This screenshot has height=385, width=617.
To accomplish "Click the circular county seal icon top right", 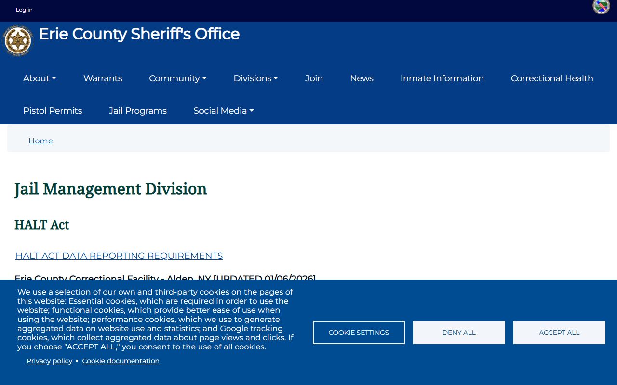I will click(x=601, y=7).
